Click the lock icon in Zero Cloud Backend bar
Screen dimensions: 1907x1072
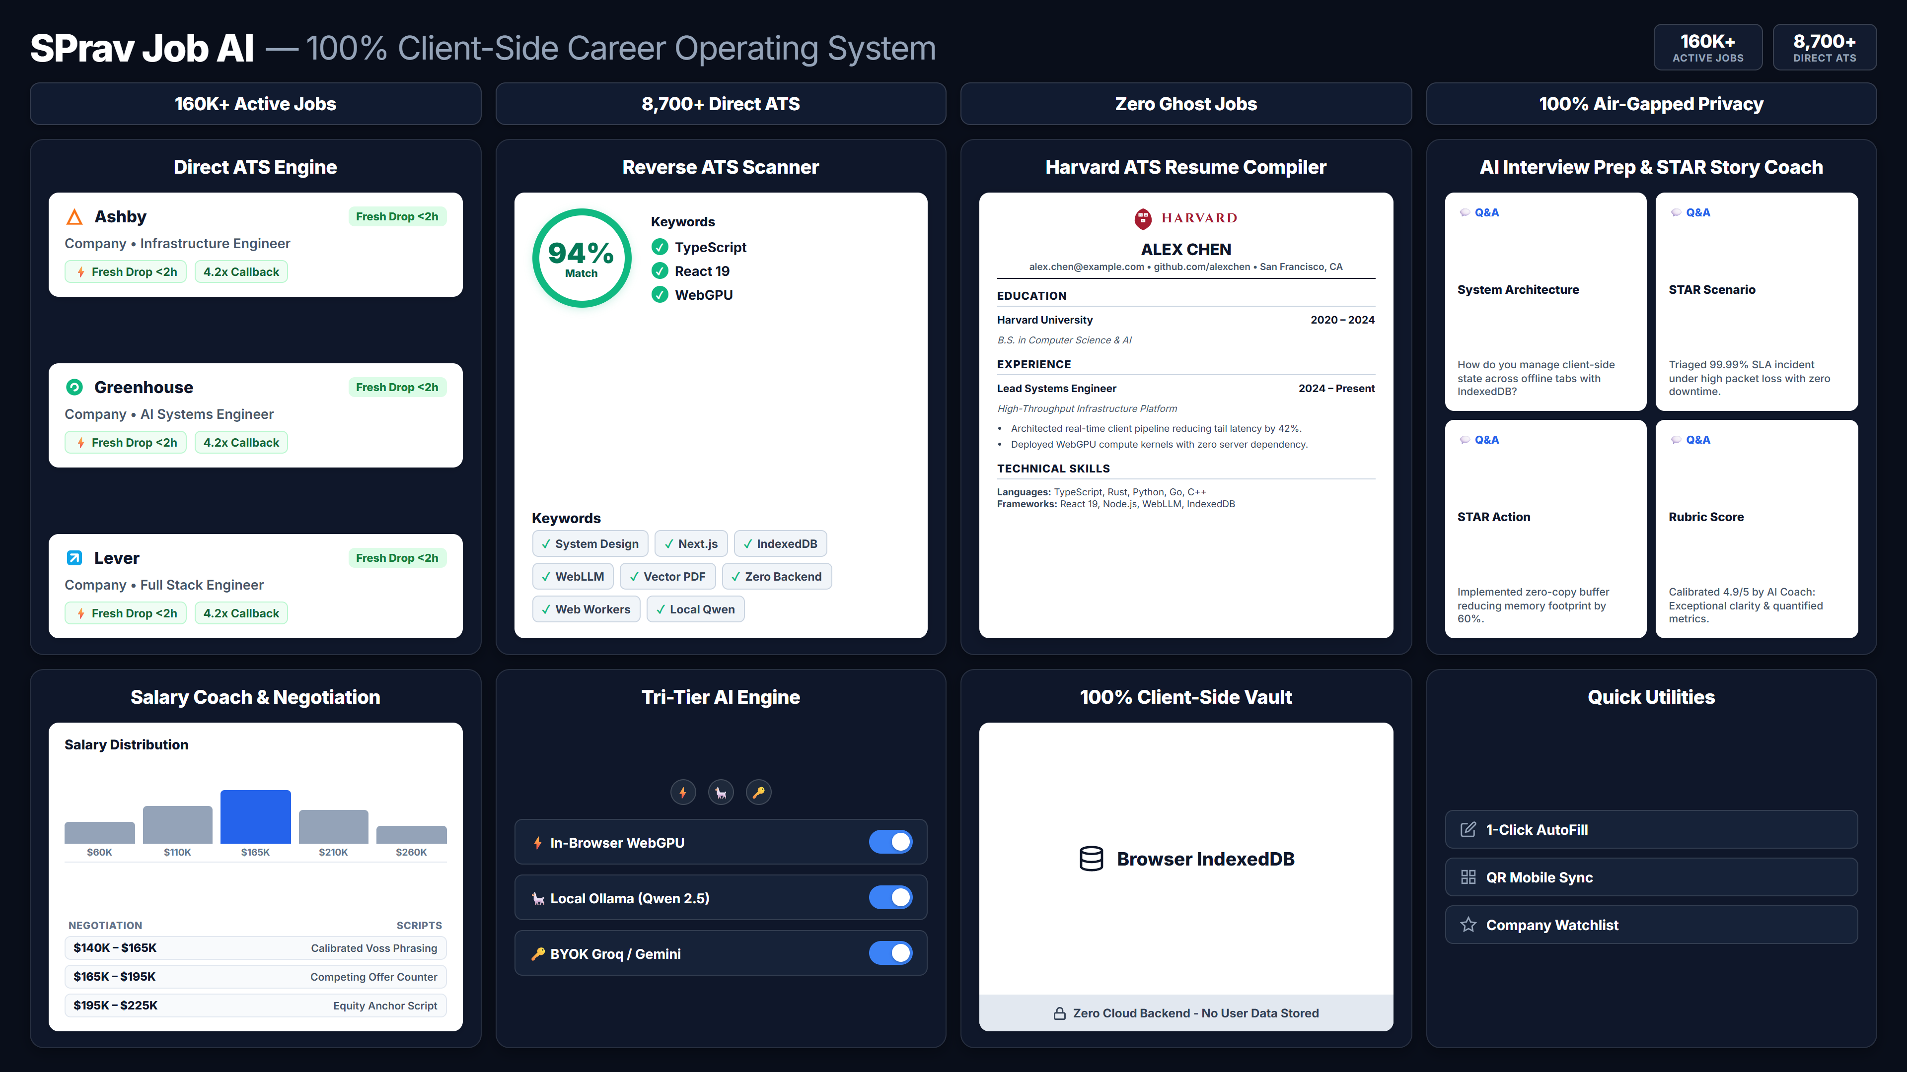point(1059,1013)
